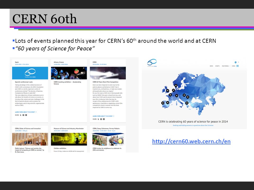Select the EN language toggle

coord(235,62)
